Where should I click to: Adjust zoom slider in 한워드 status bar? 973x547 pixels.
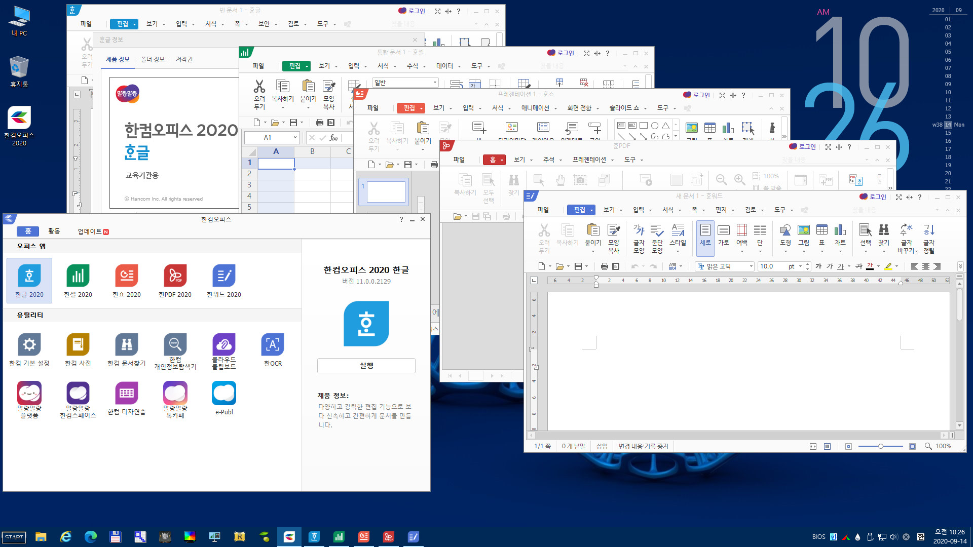click(881, 446)
